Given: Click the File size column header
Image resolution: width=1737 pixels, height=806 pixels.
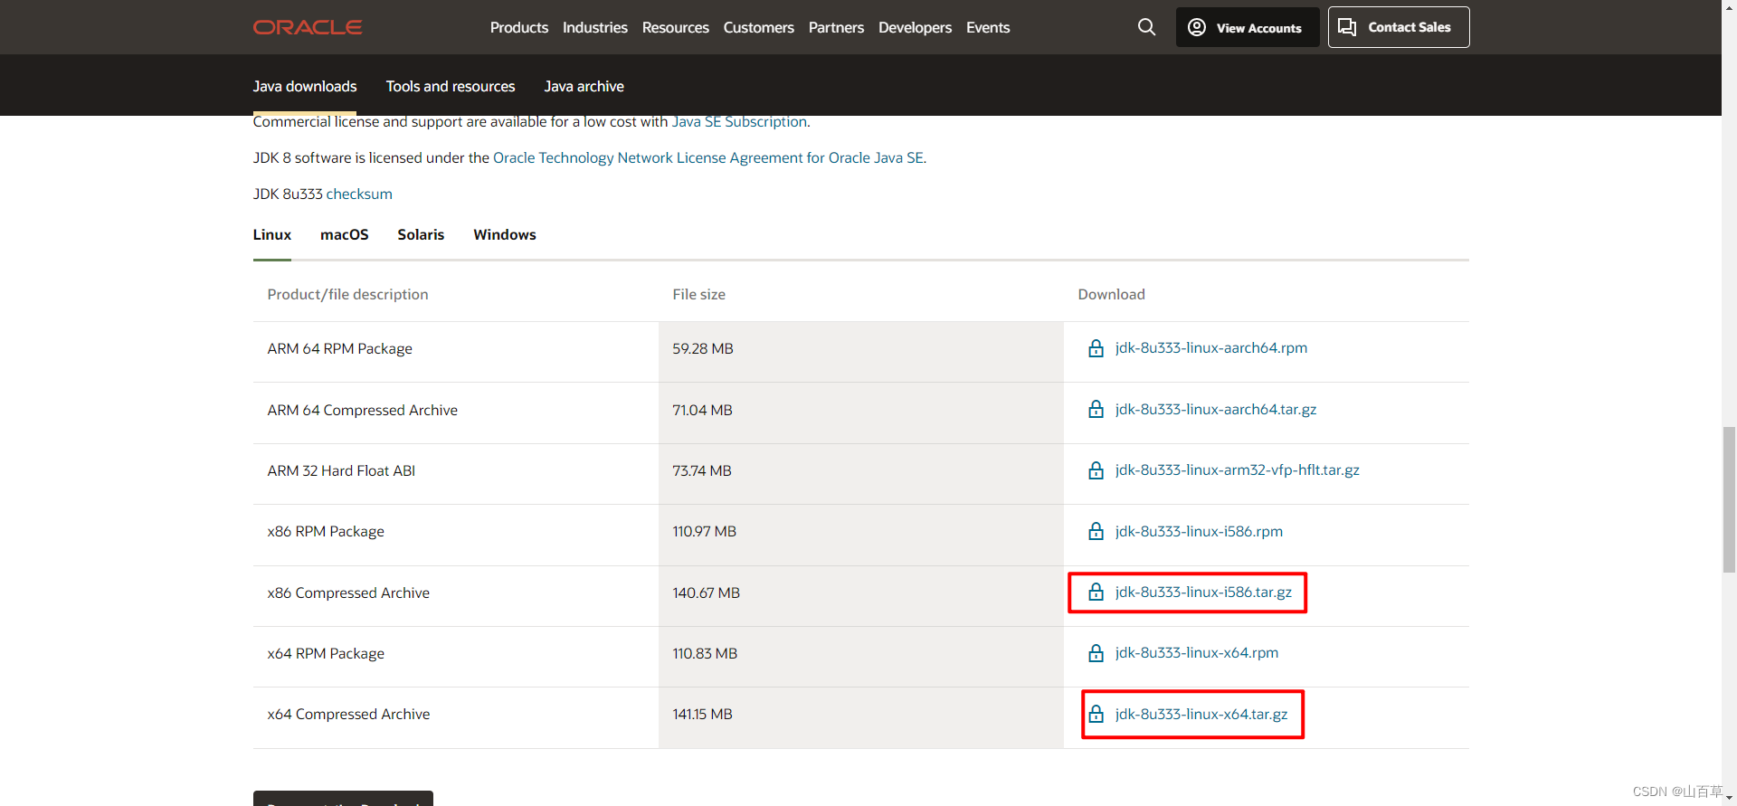Looking at the screenshot, I should click(698, 294).
